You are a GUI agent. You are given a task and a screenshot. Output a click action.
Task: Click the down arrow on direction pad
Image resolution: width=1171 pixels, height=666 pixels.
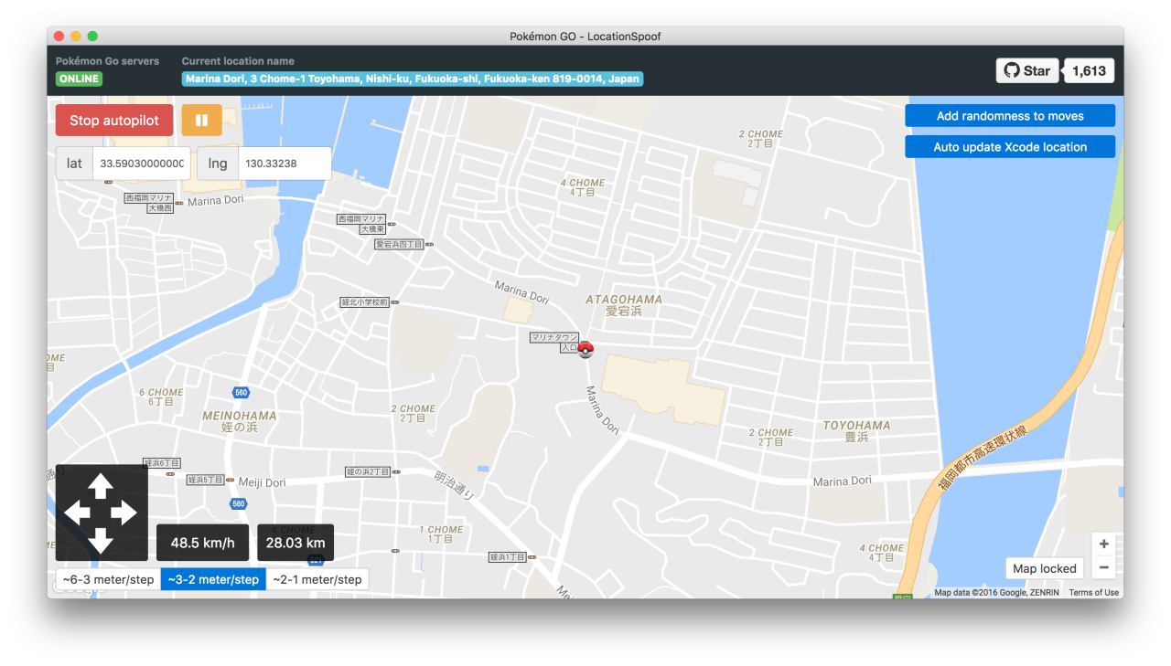pyautogui.click(x=101, y=541)
